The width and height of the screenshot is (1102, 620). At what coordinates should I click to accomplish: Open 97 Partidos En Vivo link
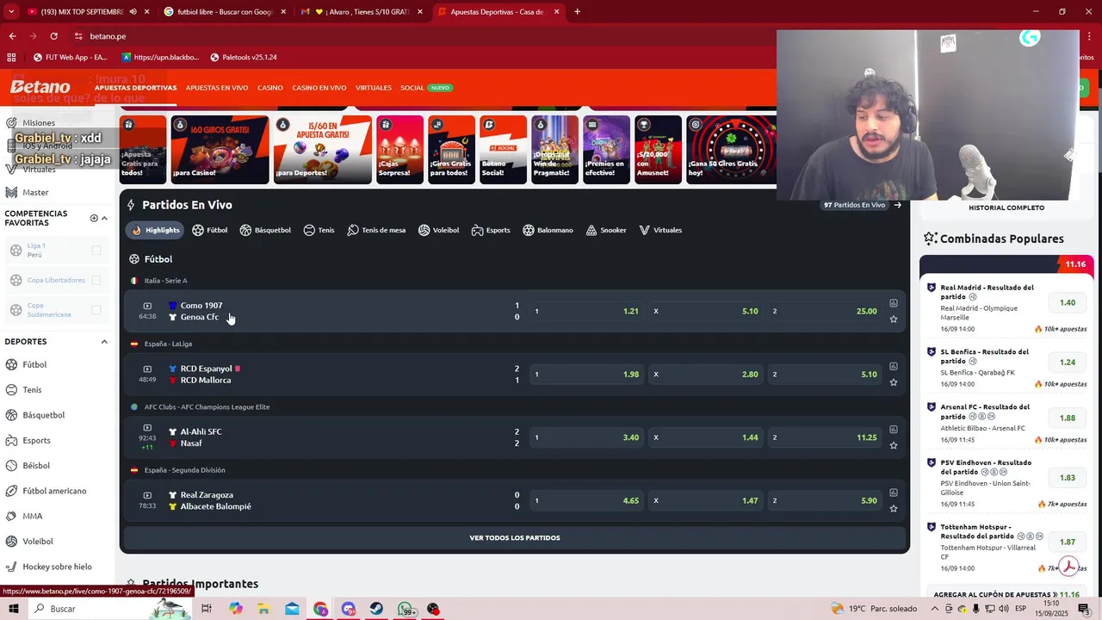tap(863, 205)
